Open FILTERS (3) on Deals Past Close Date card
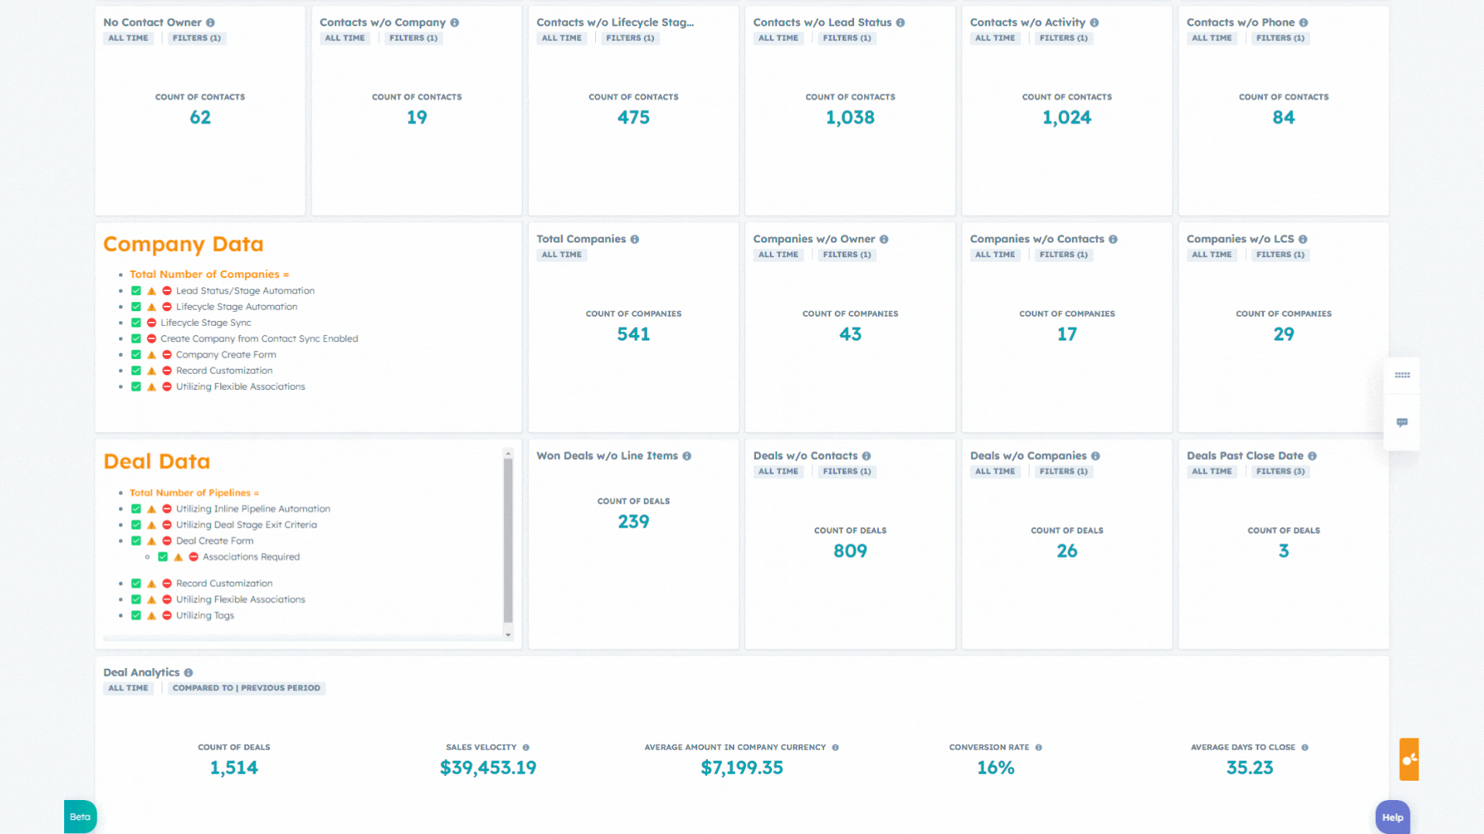Image resolution: width=1484 pixels, height=834 pixels. [1280, 471]
